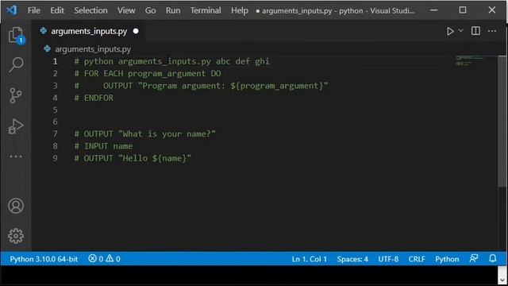This screenshot has height=286, width=508.
Task: Split the editor to the right
Action: (x=475, y=31)
